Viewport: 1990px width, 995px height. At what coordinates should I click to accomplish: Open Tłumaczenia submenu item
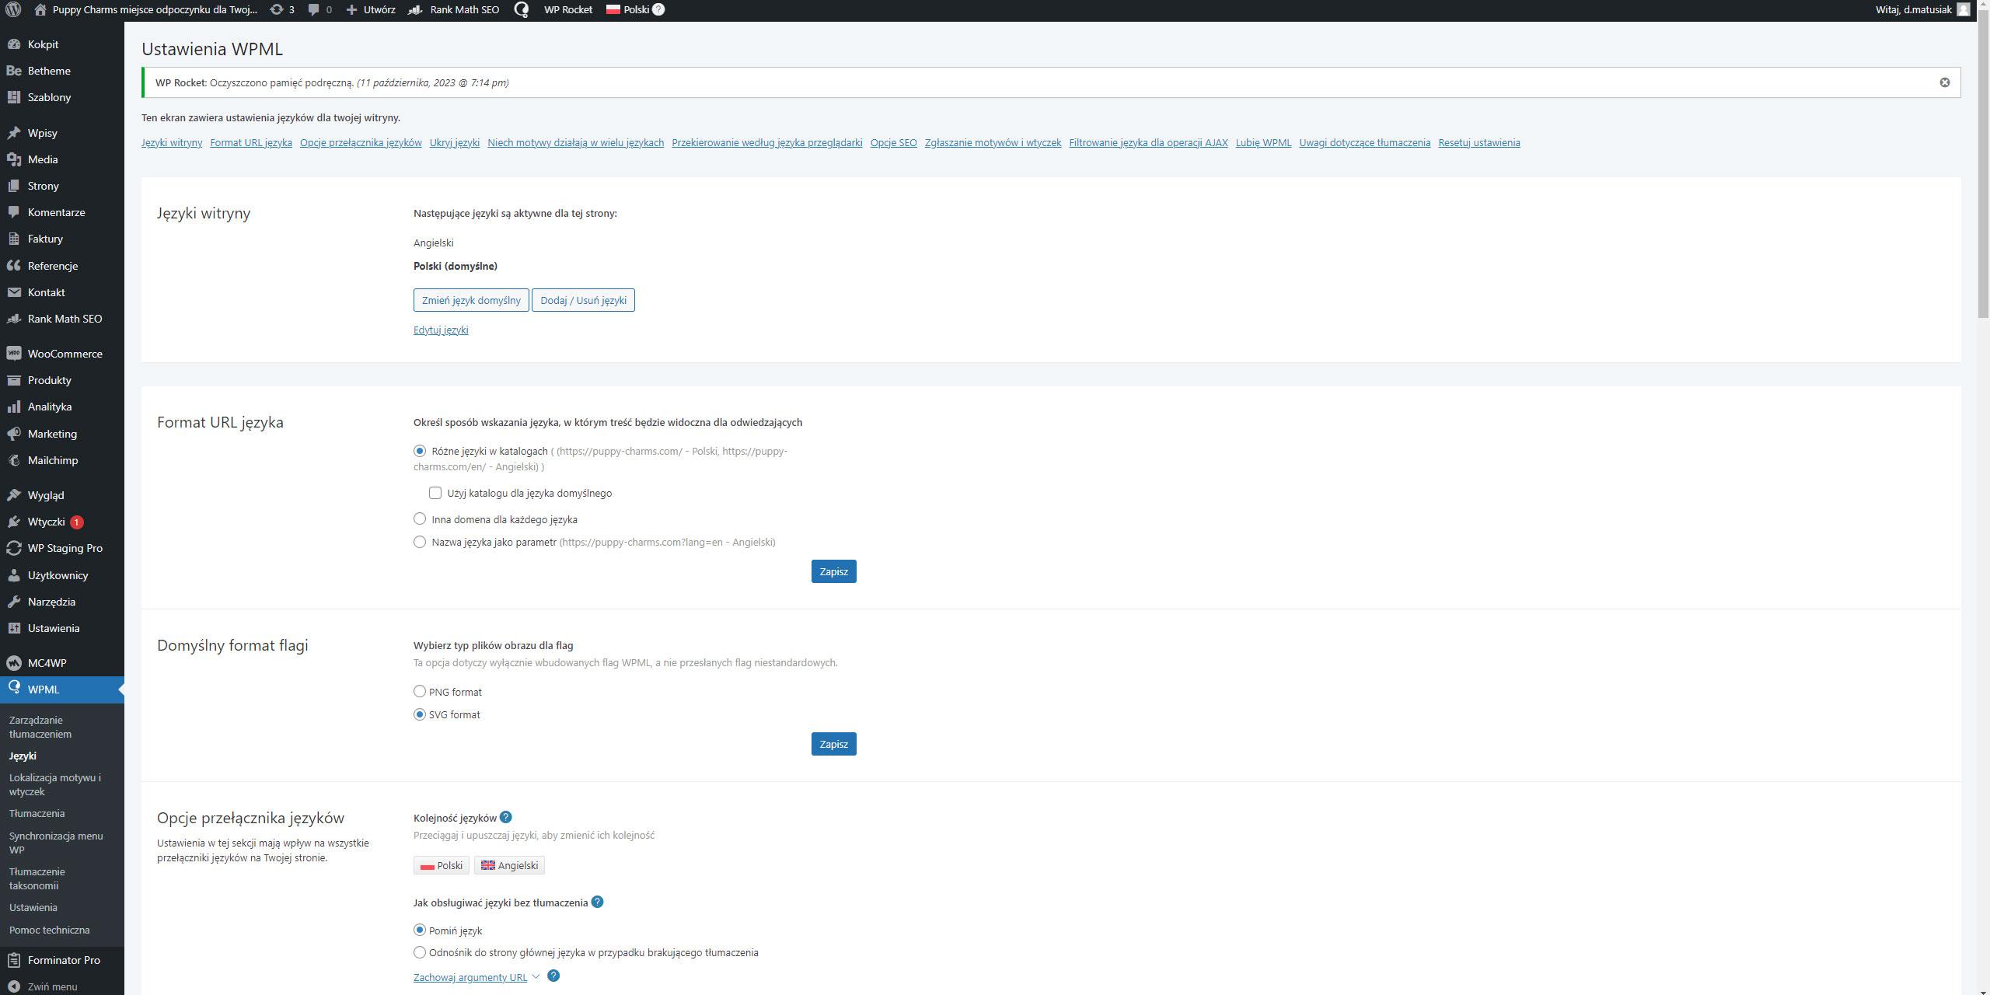tap(37, 813)
